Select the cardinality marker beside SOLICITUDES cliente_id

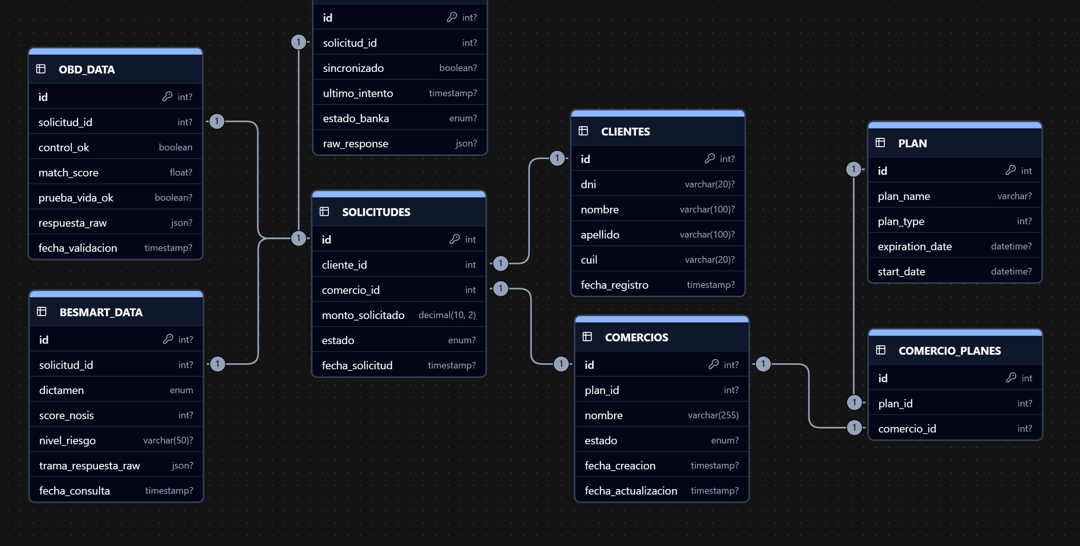click(500, 263)
